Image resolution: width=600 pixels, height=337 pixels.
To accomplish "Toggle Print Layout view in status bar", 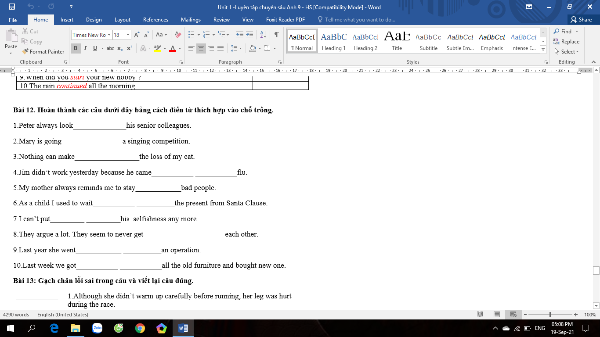I will point(496,315).
